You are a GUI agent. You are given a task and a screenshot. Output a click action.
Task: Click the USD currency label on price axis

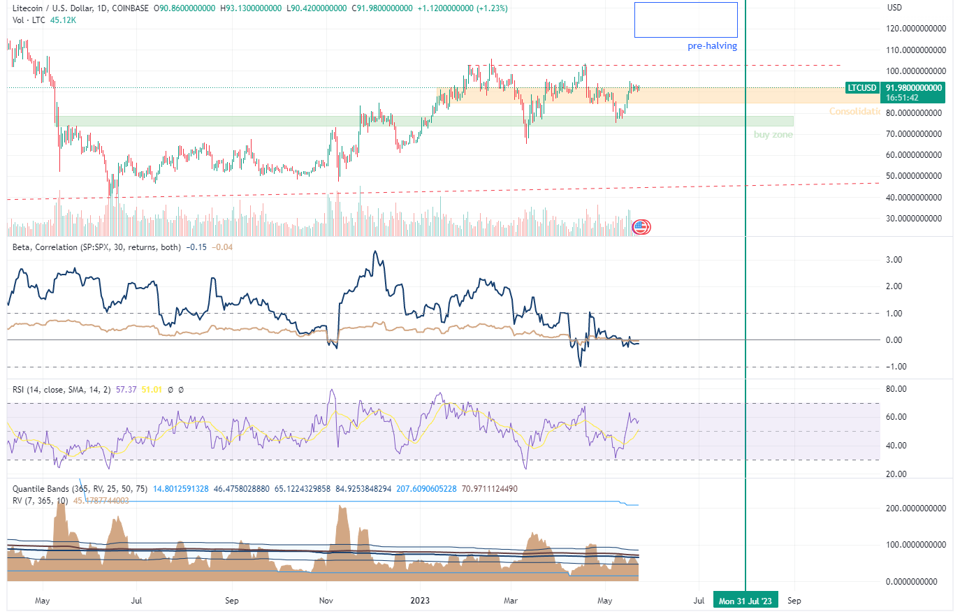pyautogui.click(x=894, y=8)
